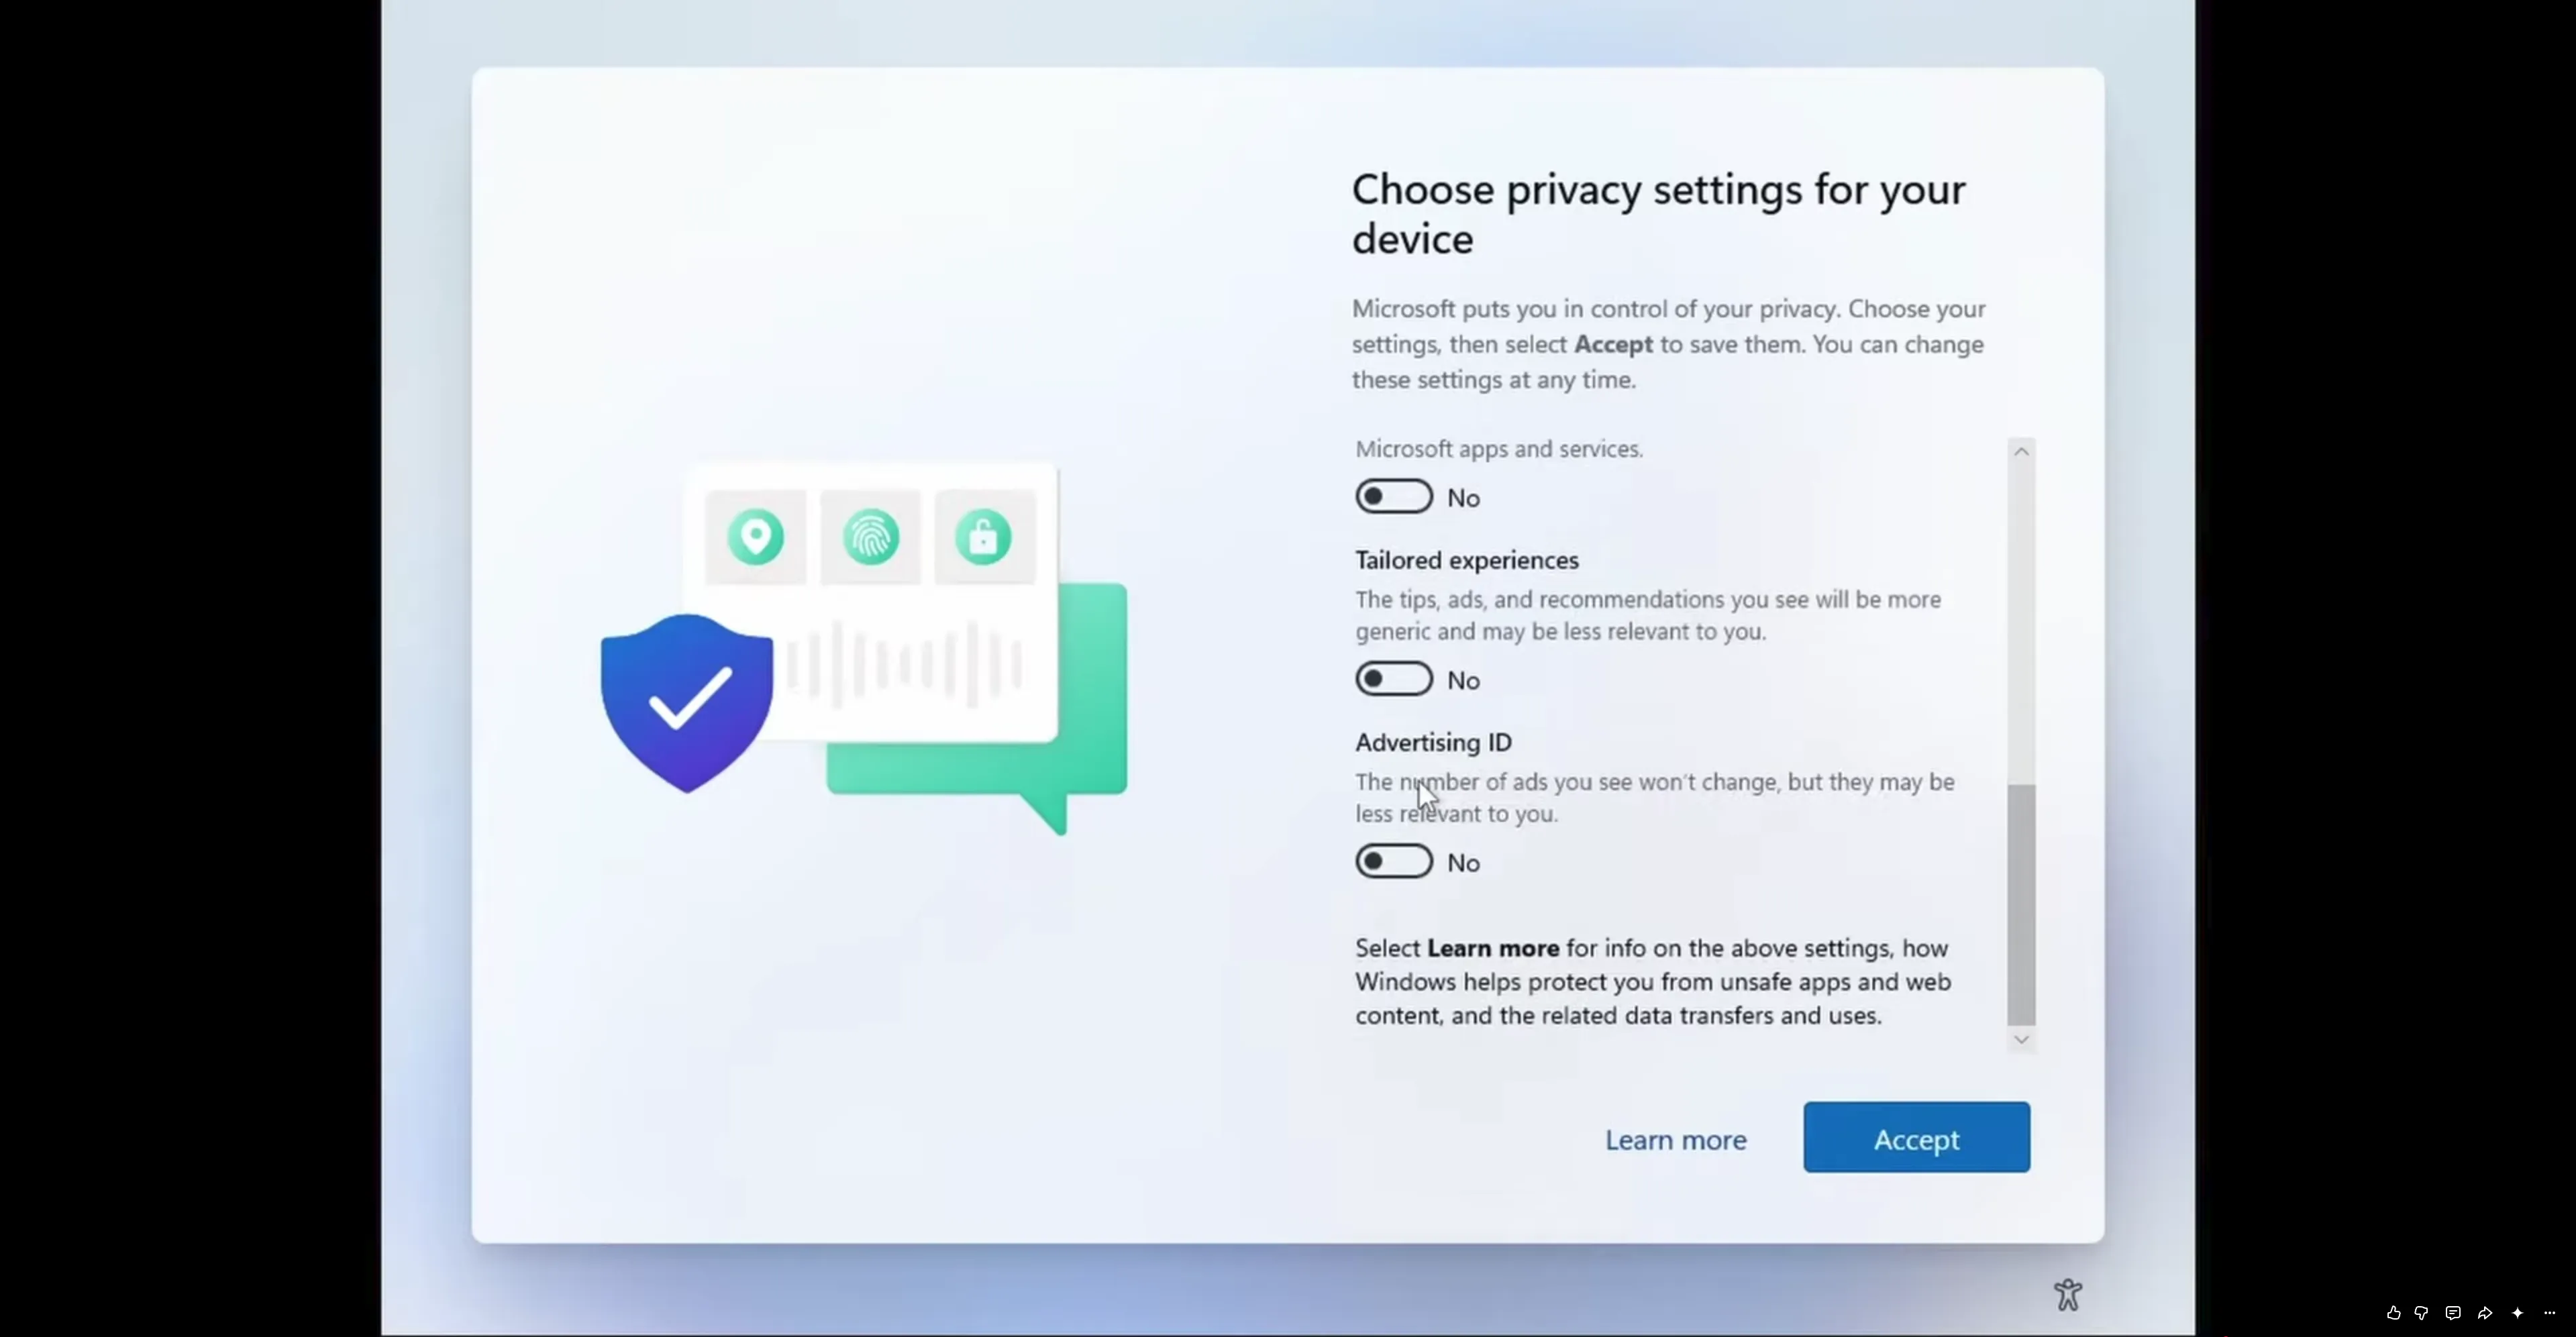Click the 'No' label beside Advertising ID toggle
2576x1337 pixels.
pyautogui.click(x=1463, y=863)
